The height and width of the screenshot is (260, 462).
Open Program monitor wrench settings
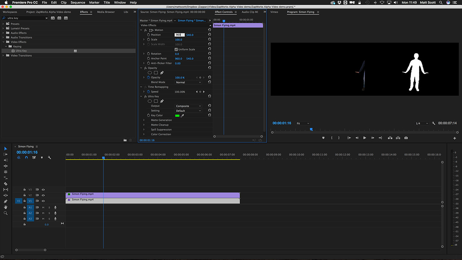tap(433, 123)
